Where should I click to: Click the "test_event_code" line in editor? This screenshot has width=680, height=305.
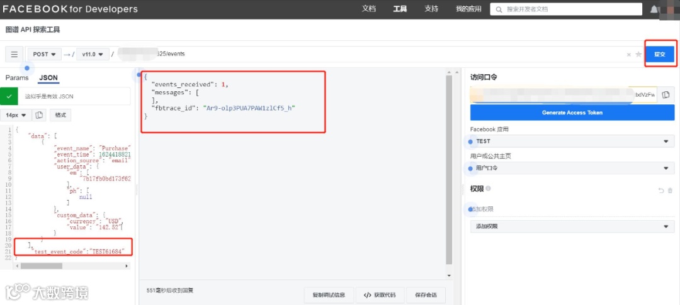coord(80,252)
